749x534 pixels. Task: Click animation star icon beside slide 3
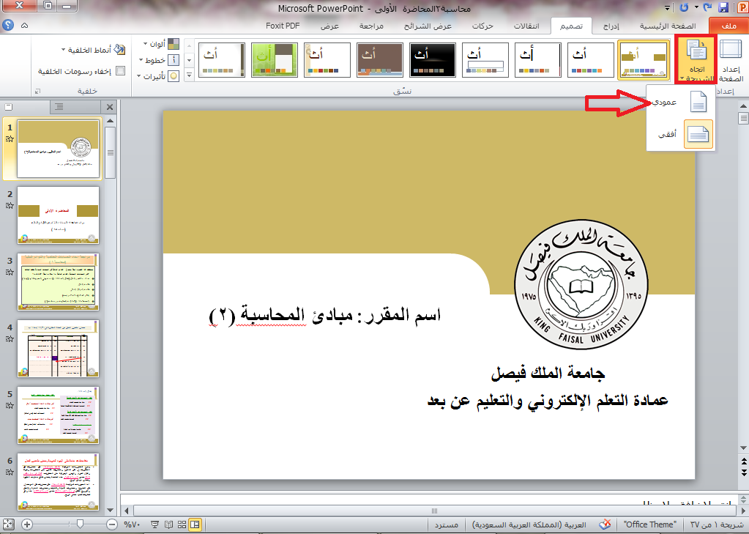click(10, 272)
